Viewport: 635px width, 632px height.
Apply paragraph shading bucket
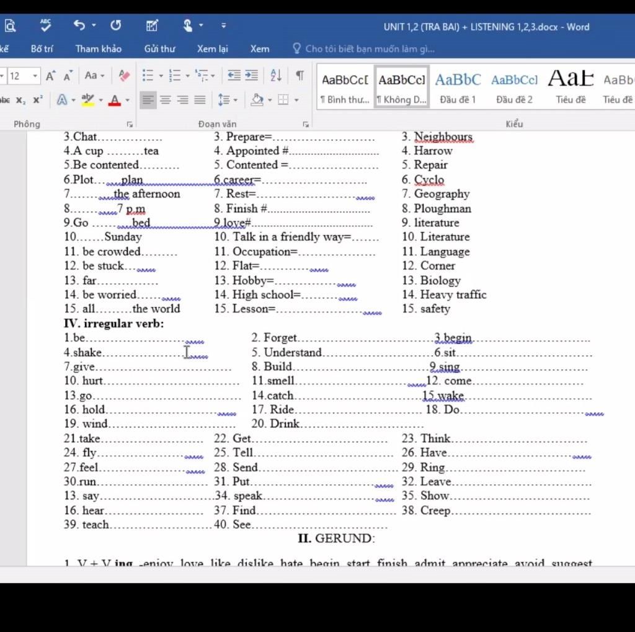coord(257,100)
